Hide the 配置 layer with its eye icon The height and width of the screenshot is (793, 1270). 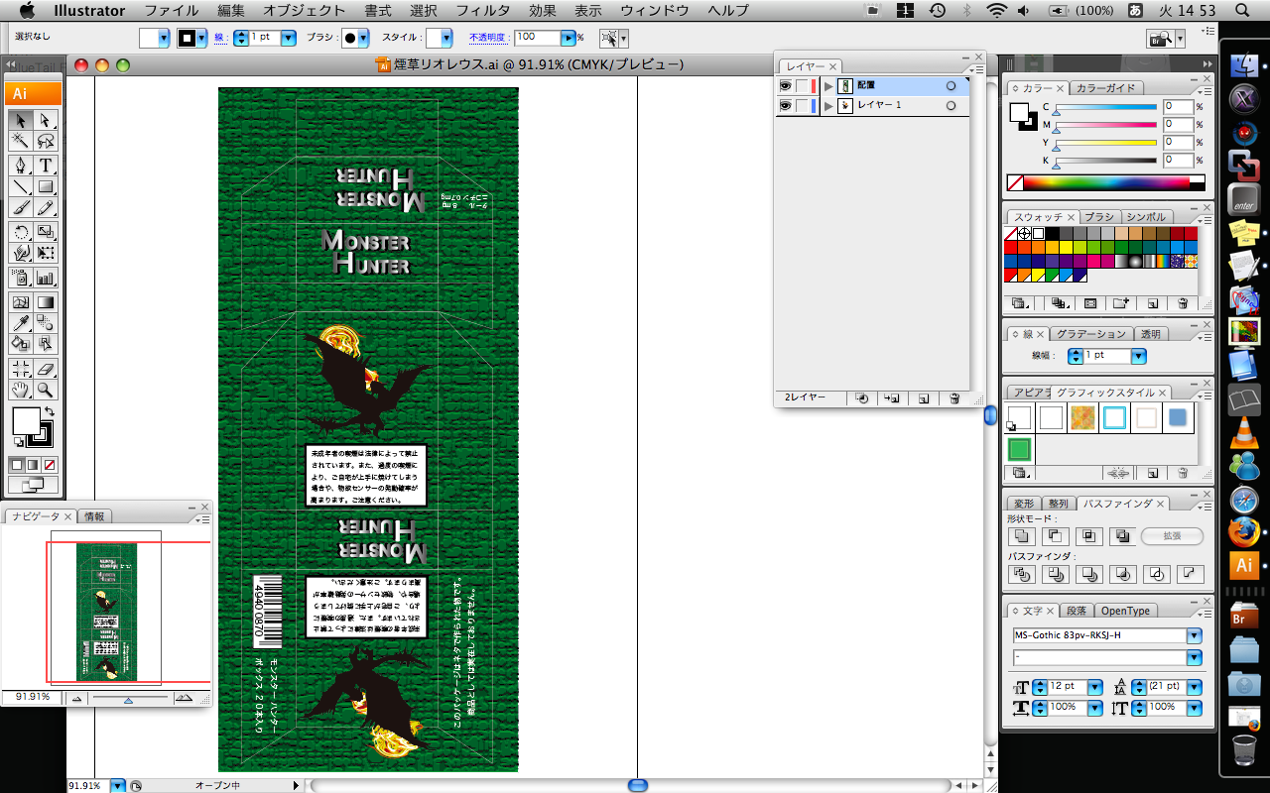(x=785, y=86)
